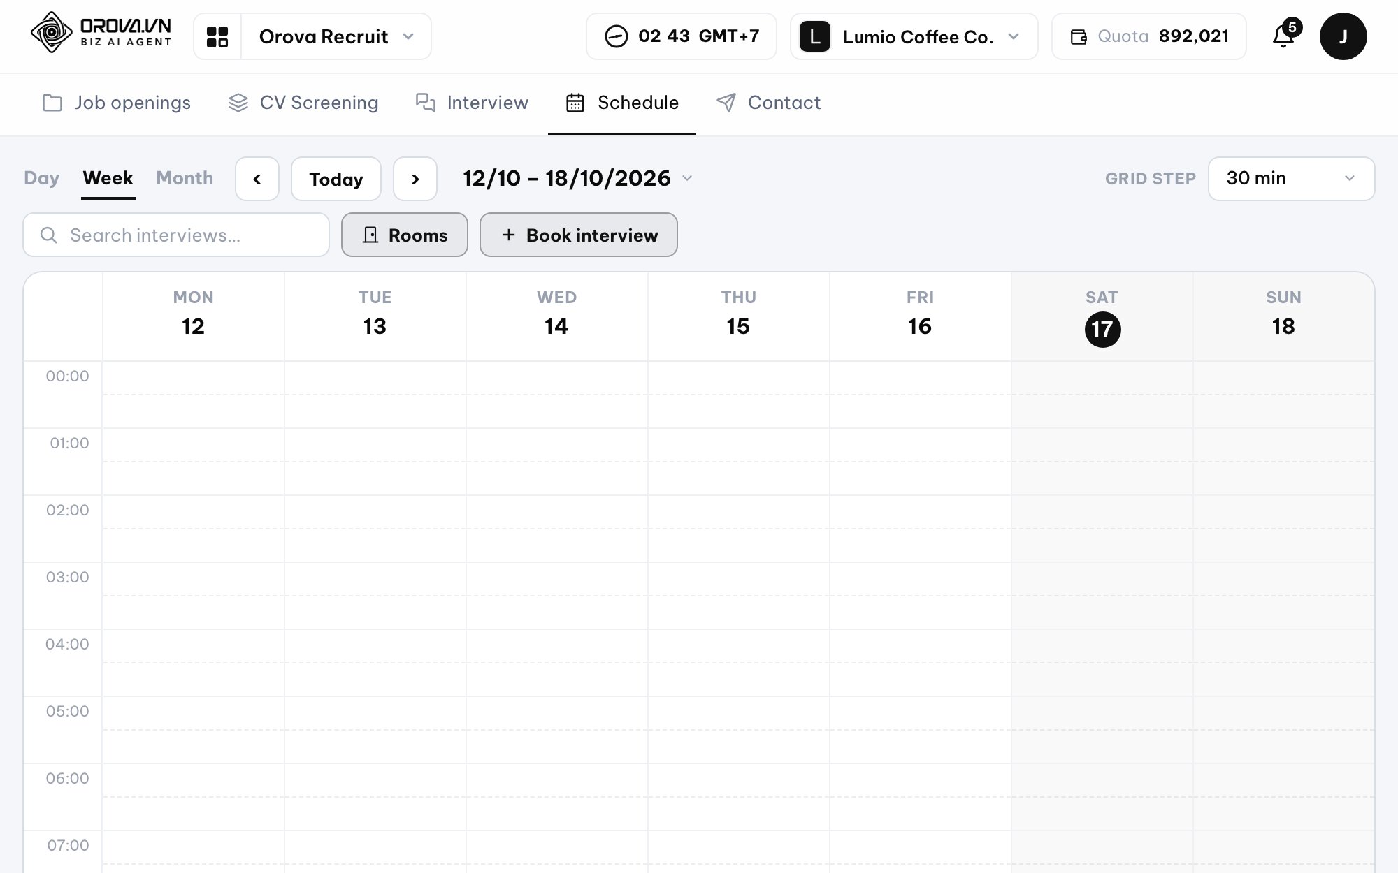The width and height of the screenshot is (1398, 873).
Task: Open the user avatar J menu
Action: pos(1343,36)
